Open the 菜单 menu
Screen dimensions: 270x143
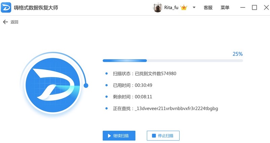pos(225,7)
